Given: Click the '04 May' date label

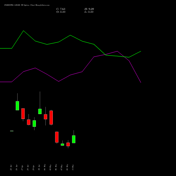Looking at the screenshot, I should (45, 167).
